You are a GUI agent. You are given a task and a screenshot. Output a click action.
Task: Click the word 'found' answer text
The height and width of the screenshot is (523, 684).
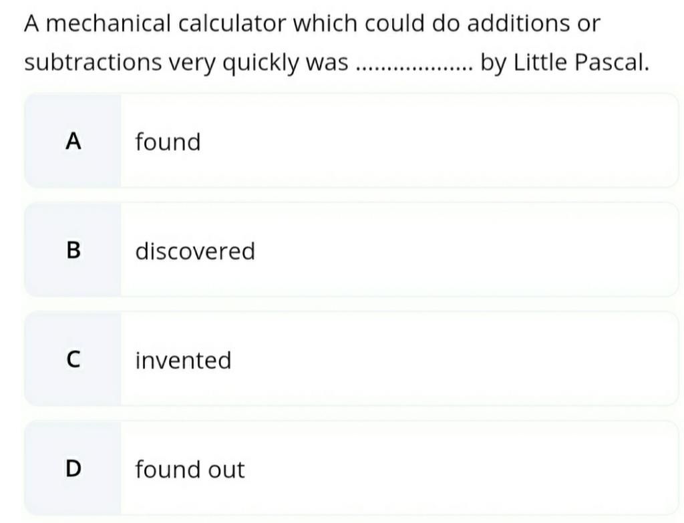pyautogui.click(x=168, y=142)
